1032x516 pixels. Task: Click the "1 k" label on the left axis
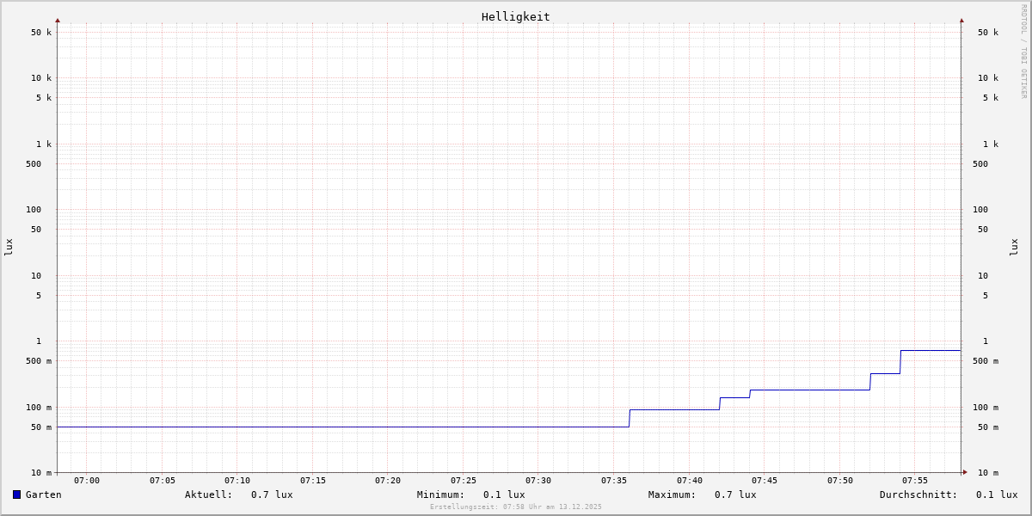click(x=44, y=144)
